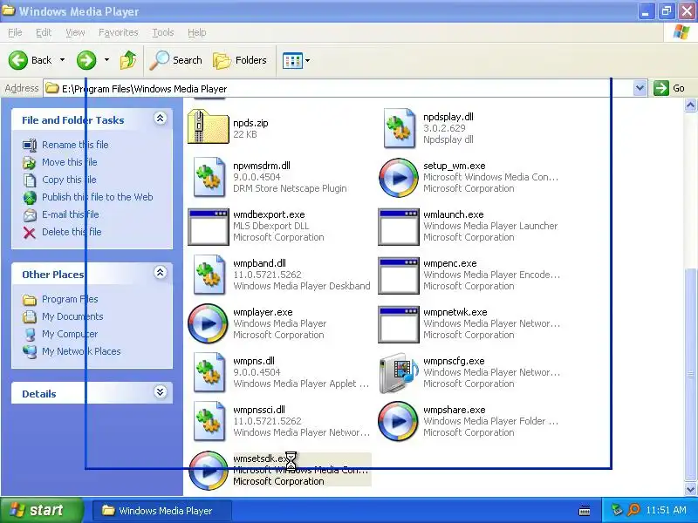
Task: Click the My Computer icon in Other Places
Action: coord(30,334)
